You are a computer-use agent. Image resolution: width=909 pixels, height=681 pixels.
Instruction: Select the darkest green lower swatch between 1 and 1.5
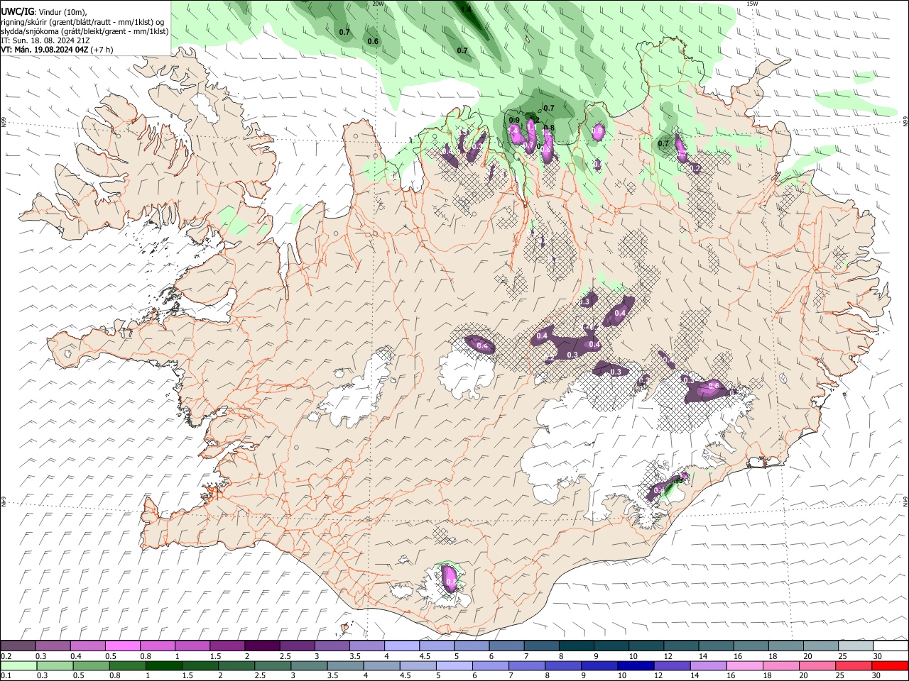click(x=163, y=665)
